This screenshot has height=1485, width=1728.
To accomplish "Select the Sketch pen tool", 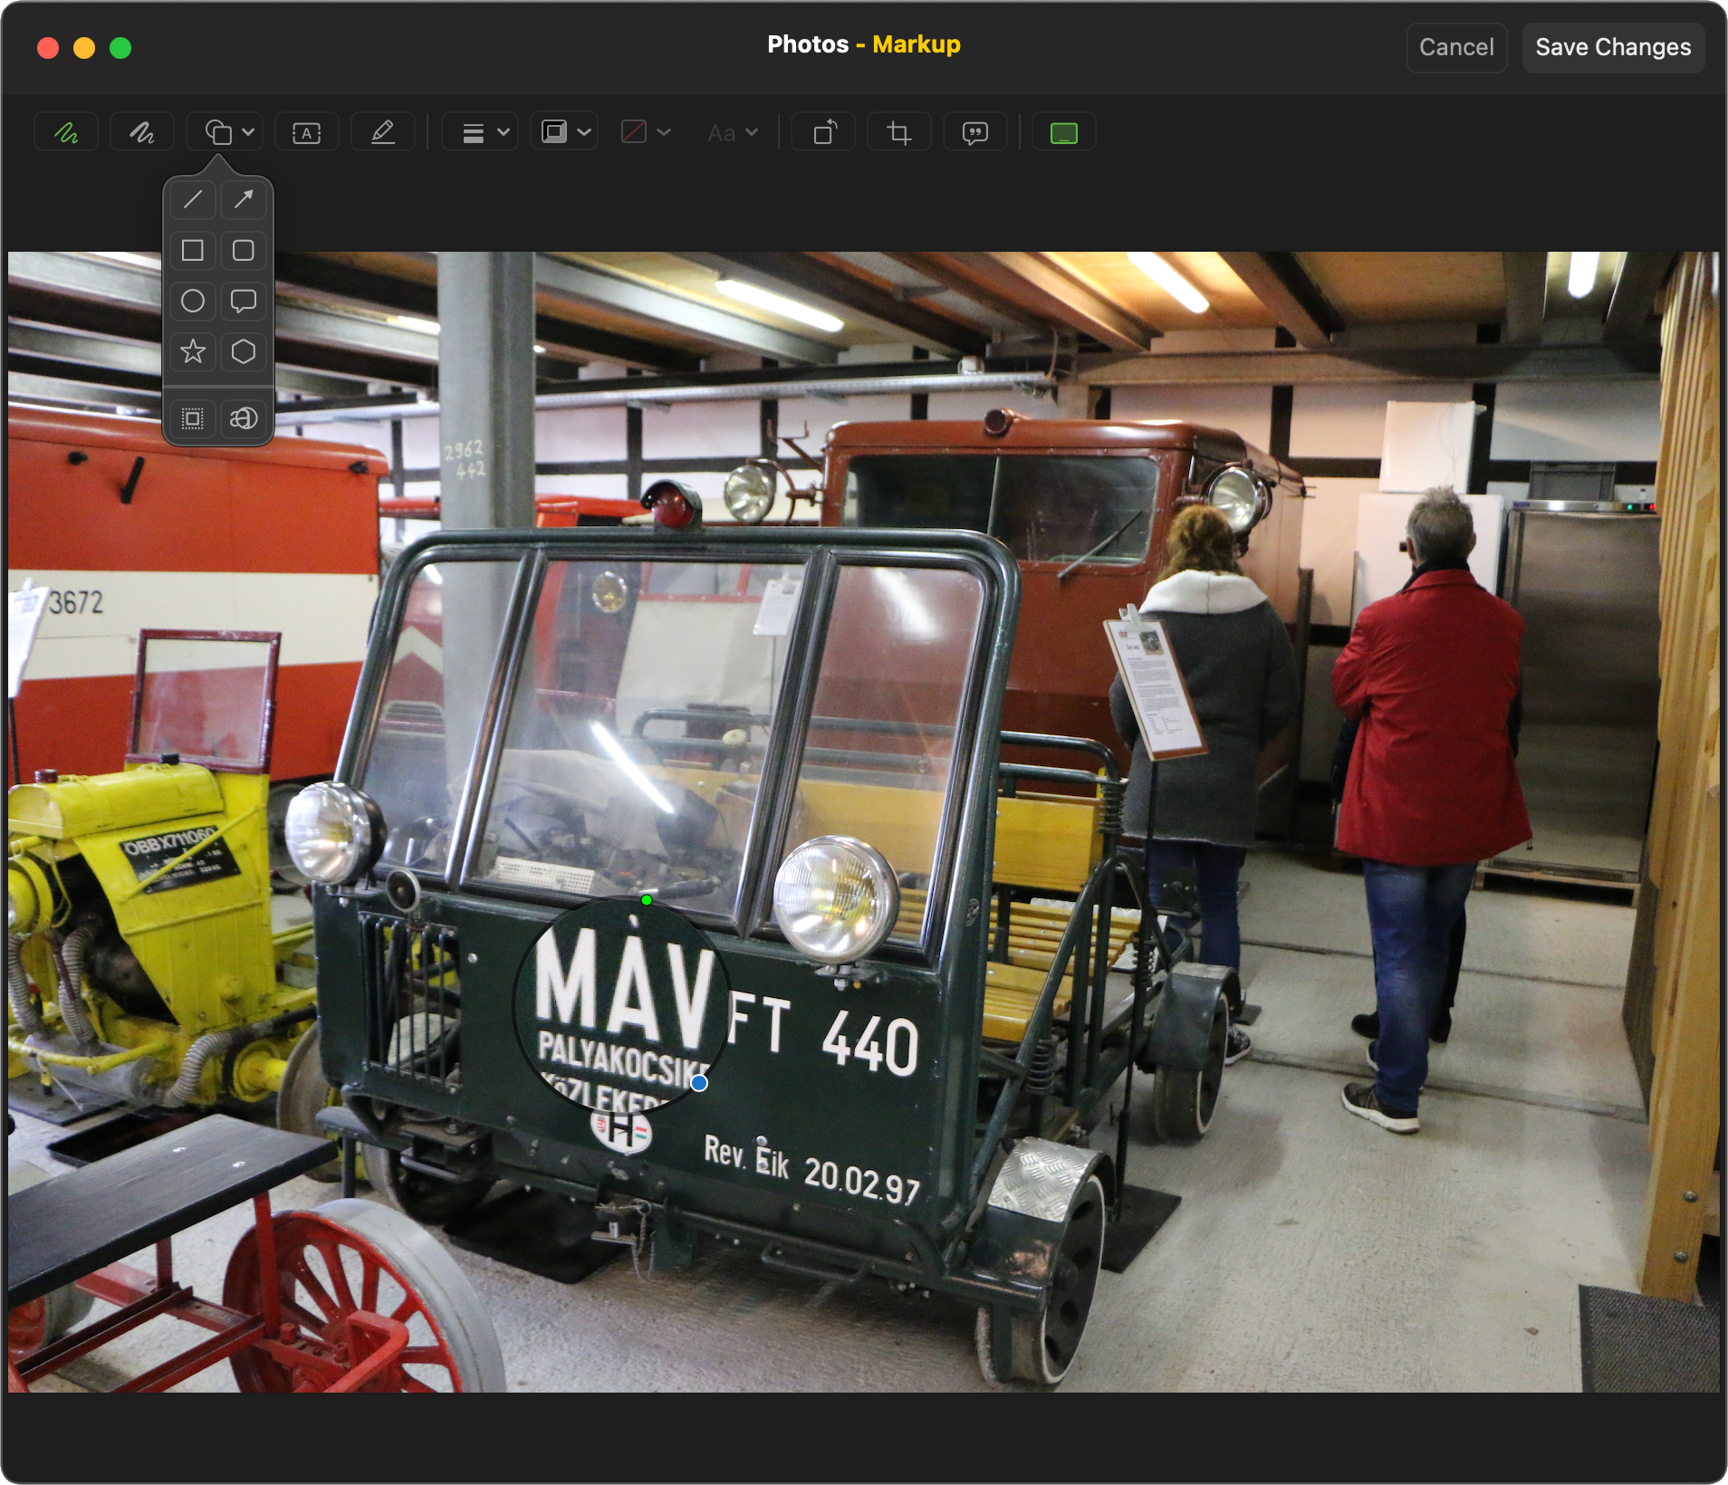I will point(66,133).
